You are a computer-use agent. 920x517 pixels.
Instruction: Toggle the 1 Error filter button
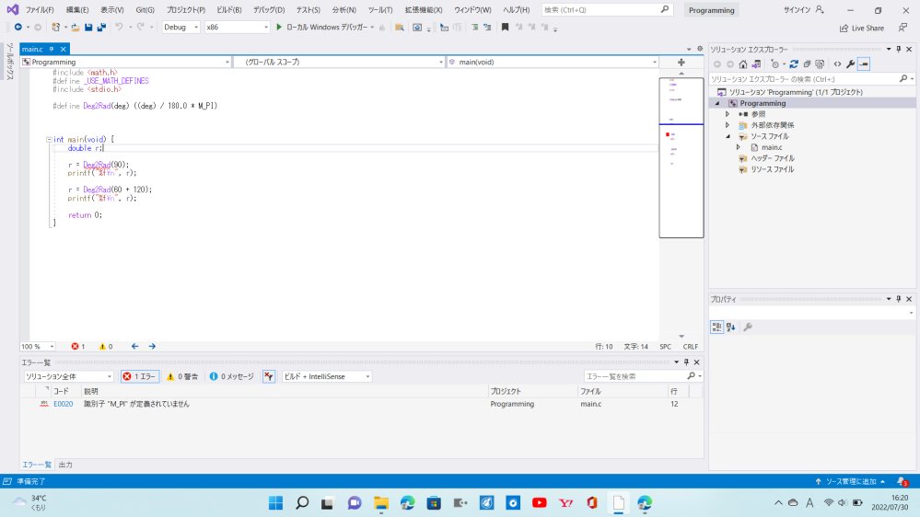pyautogui.click(x=140, y=376)
